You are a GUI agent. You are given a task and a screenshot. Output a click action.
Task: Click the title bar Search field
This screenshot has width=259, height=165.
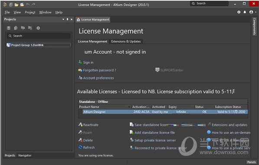209,3
